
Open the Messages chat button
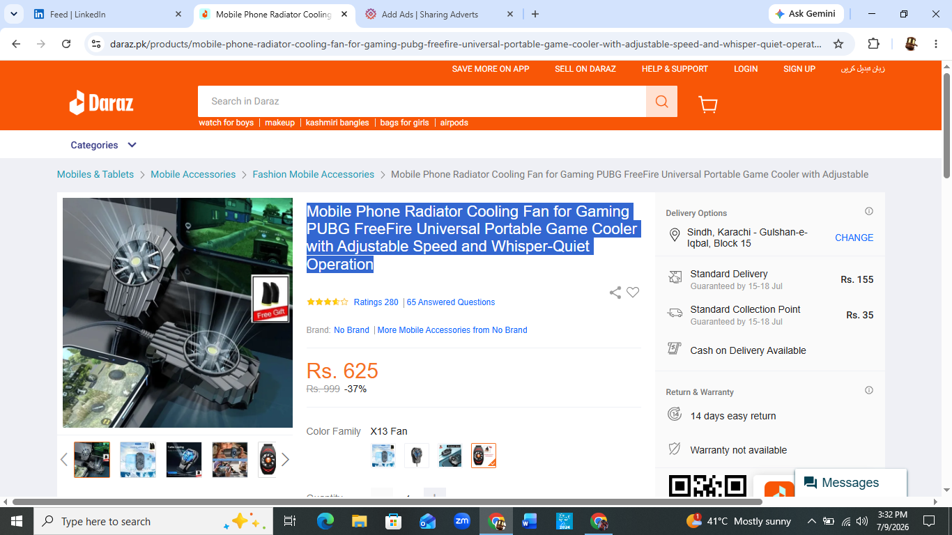(x=851, y=483)
